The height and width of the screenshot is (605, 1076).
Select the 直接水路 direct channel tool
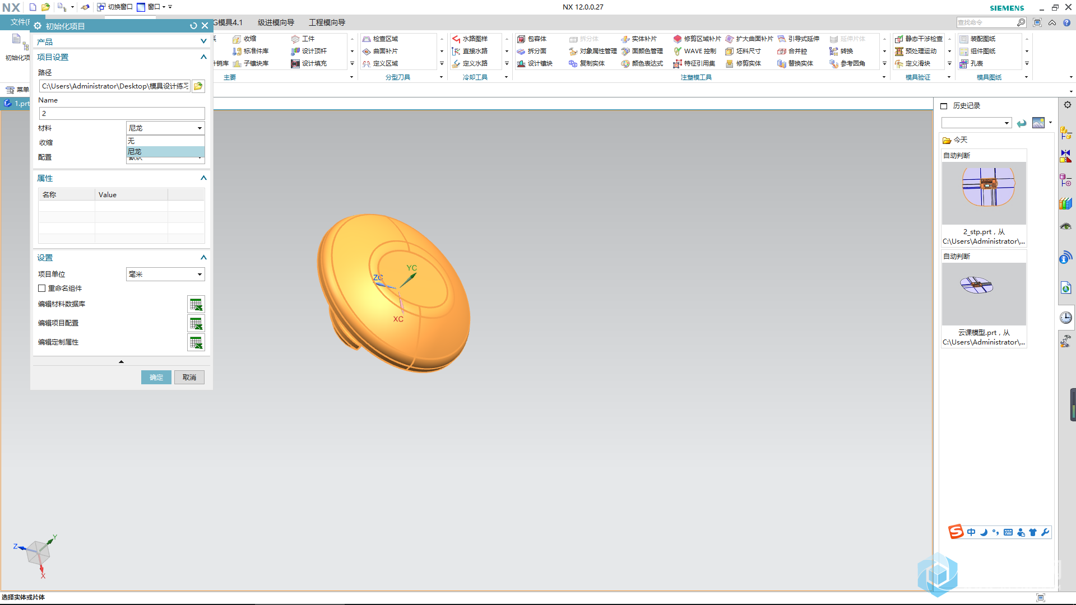[x=470, y=51]
